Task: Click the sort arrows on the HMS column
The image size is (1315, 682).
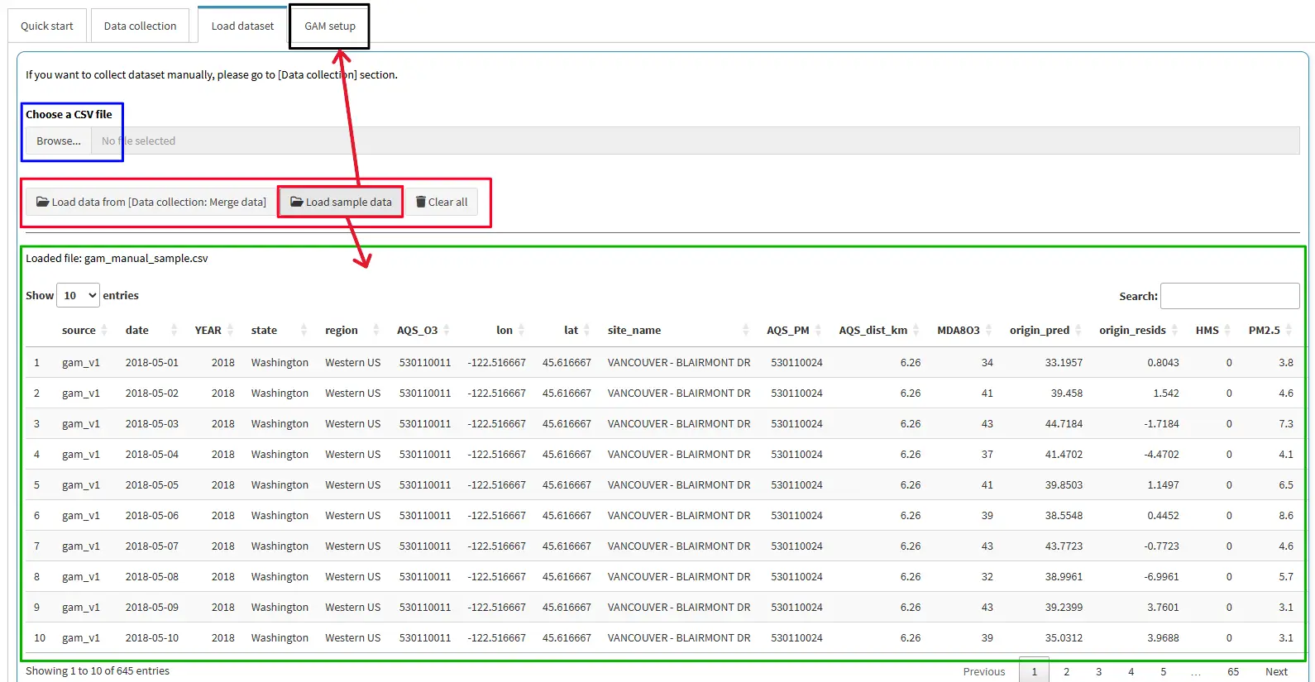Action: 1227,330
